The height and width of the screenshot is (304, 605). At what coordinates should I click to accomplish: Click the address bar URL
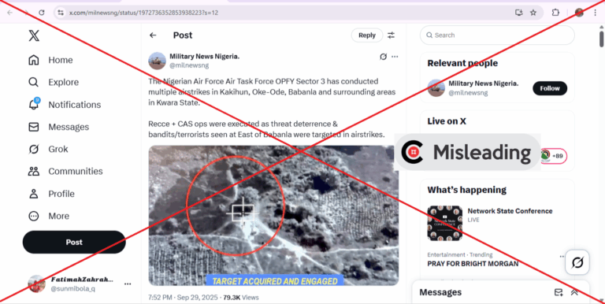coord(143,13)
